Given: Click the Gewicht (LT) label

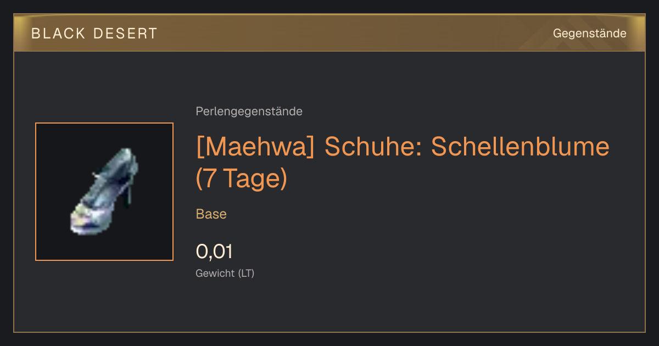Looking at the screenshot, I should coord(225,273).
